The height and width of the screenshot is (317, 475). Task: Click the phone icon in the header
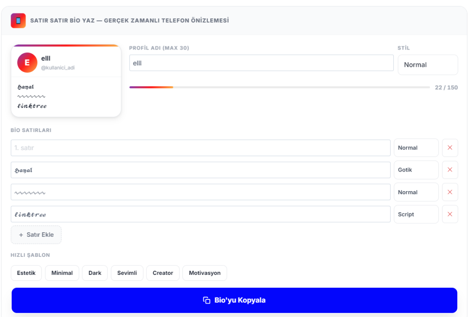pos(18,20)
